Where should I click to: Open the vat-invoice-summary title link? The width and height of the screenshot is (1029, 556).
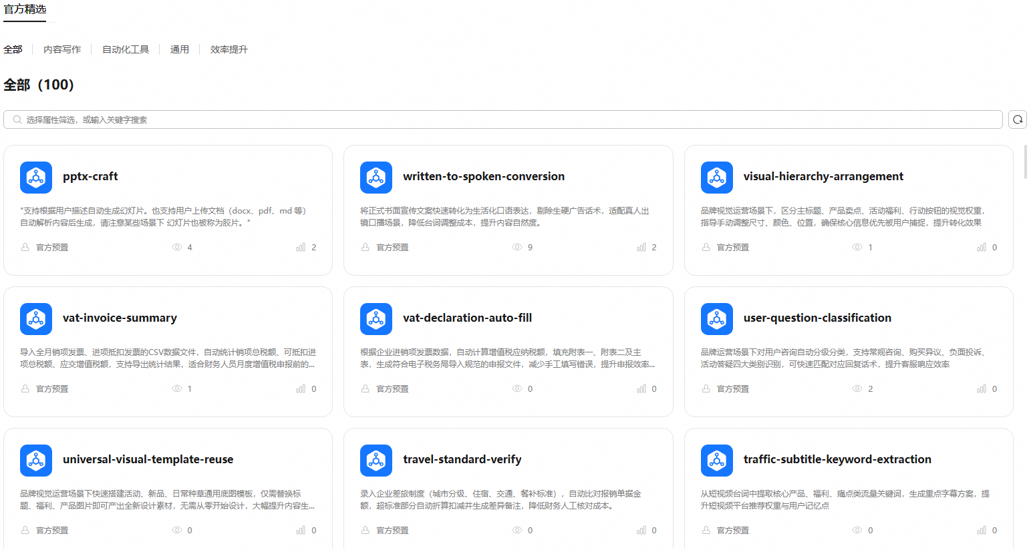[120, 318]
